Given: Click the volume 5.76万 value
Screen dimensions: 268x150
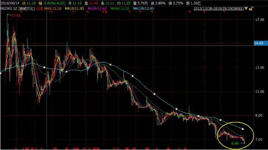Looking at the screenshot, I should tap(143, 3).
